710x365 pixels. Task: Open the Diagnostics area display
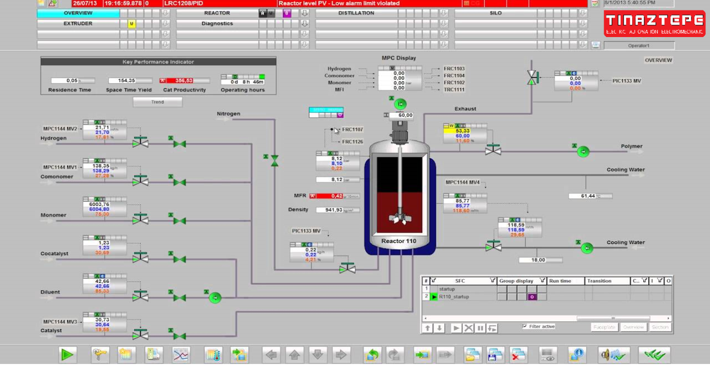point(217,24)
